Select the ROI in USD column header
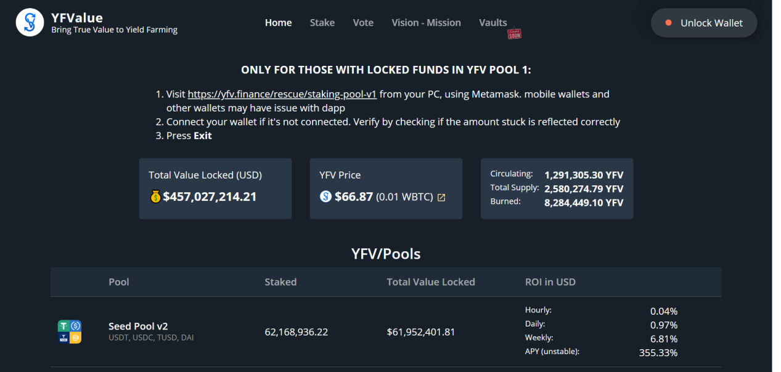Viewport: 781px width, 372px height. click(550, 282)
